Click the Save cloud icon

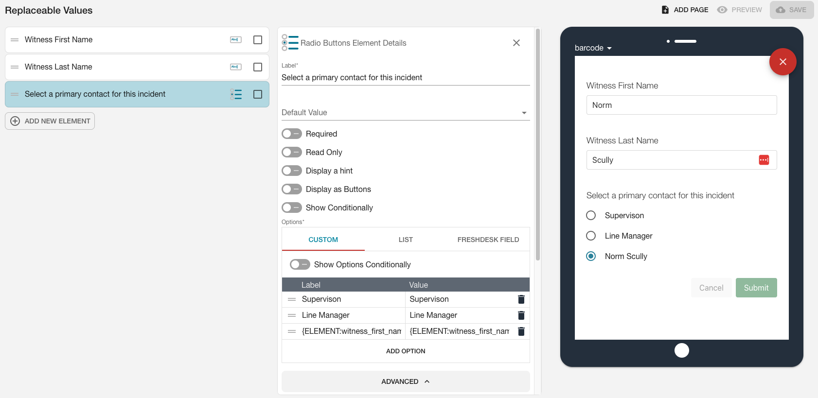(x=781, y=10)
